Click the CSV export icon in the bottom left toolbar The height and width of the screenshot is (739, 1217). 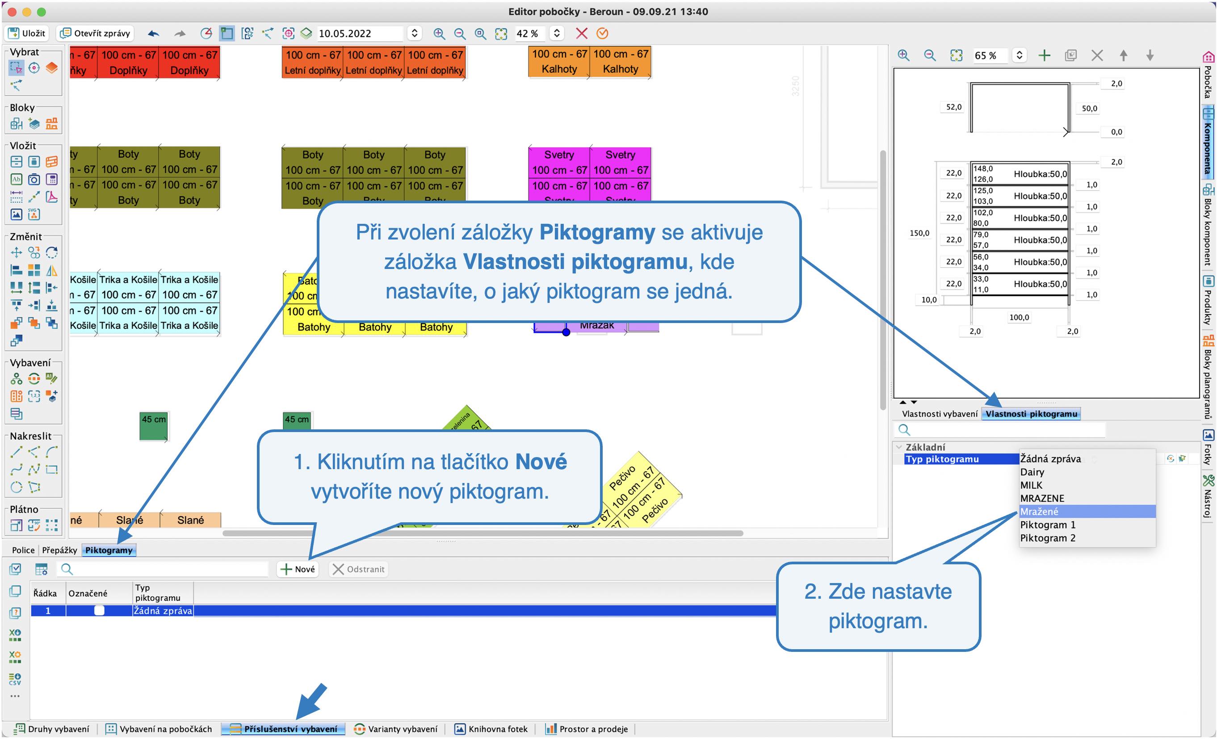[15, 678]
